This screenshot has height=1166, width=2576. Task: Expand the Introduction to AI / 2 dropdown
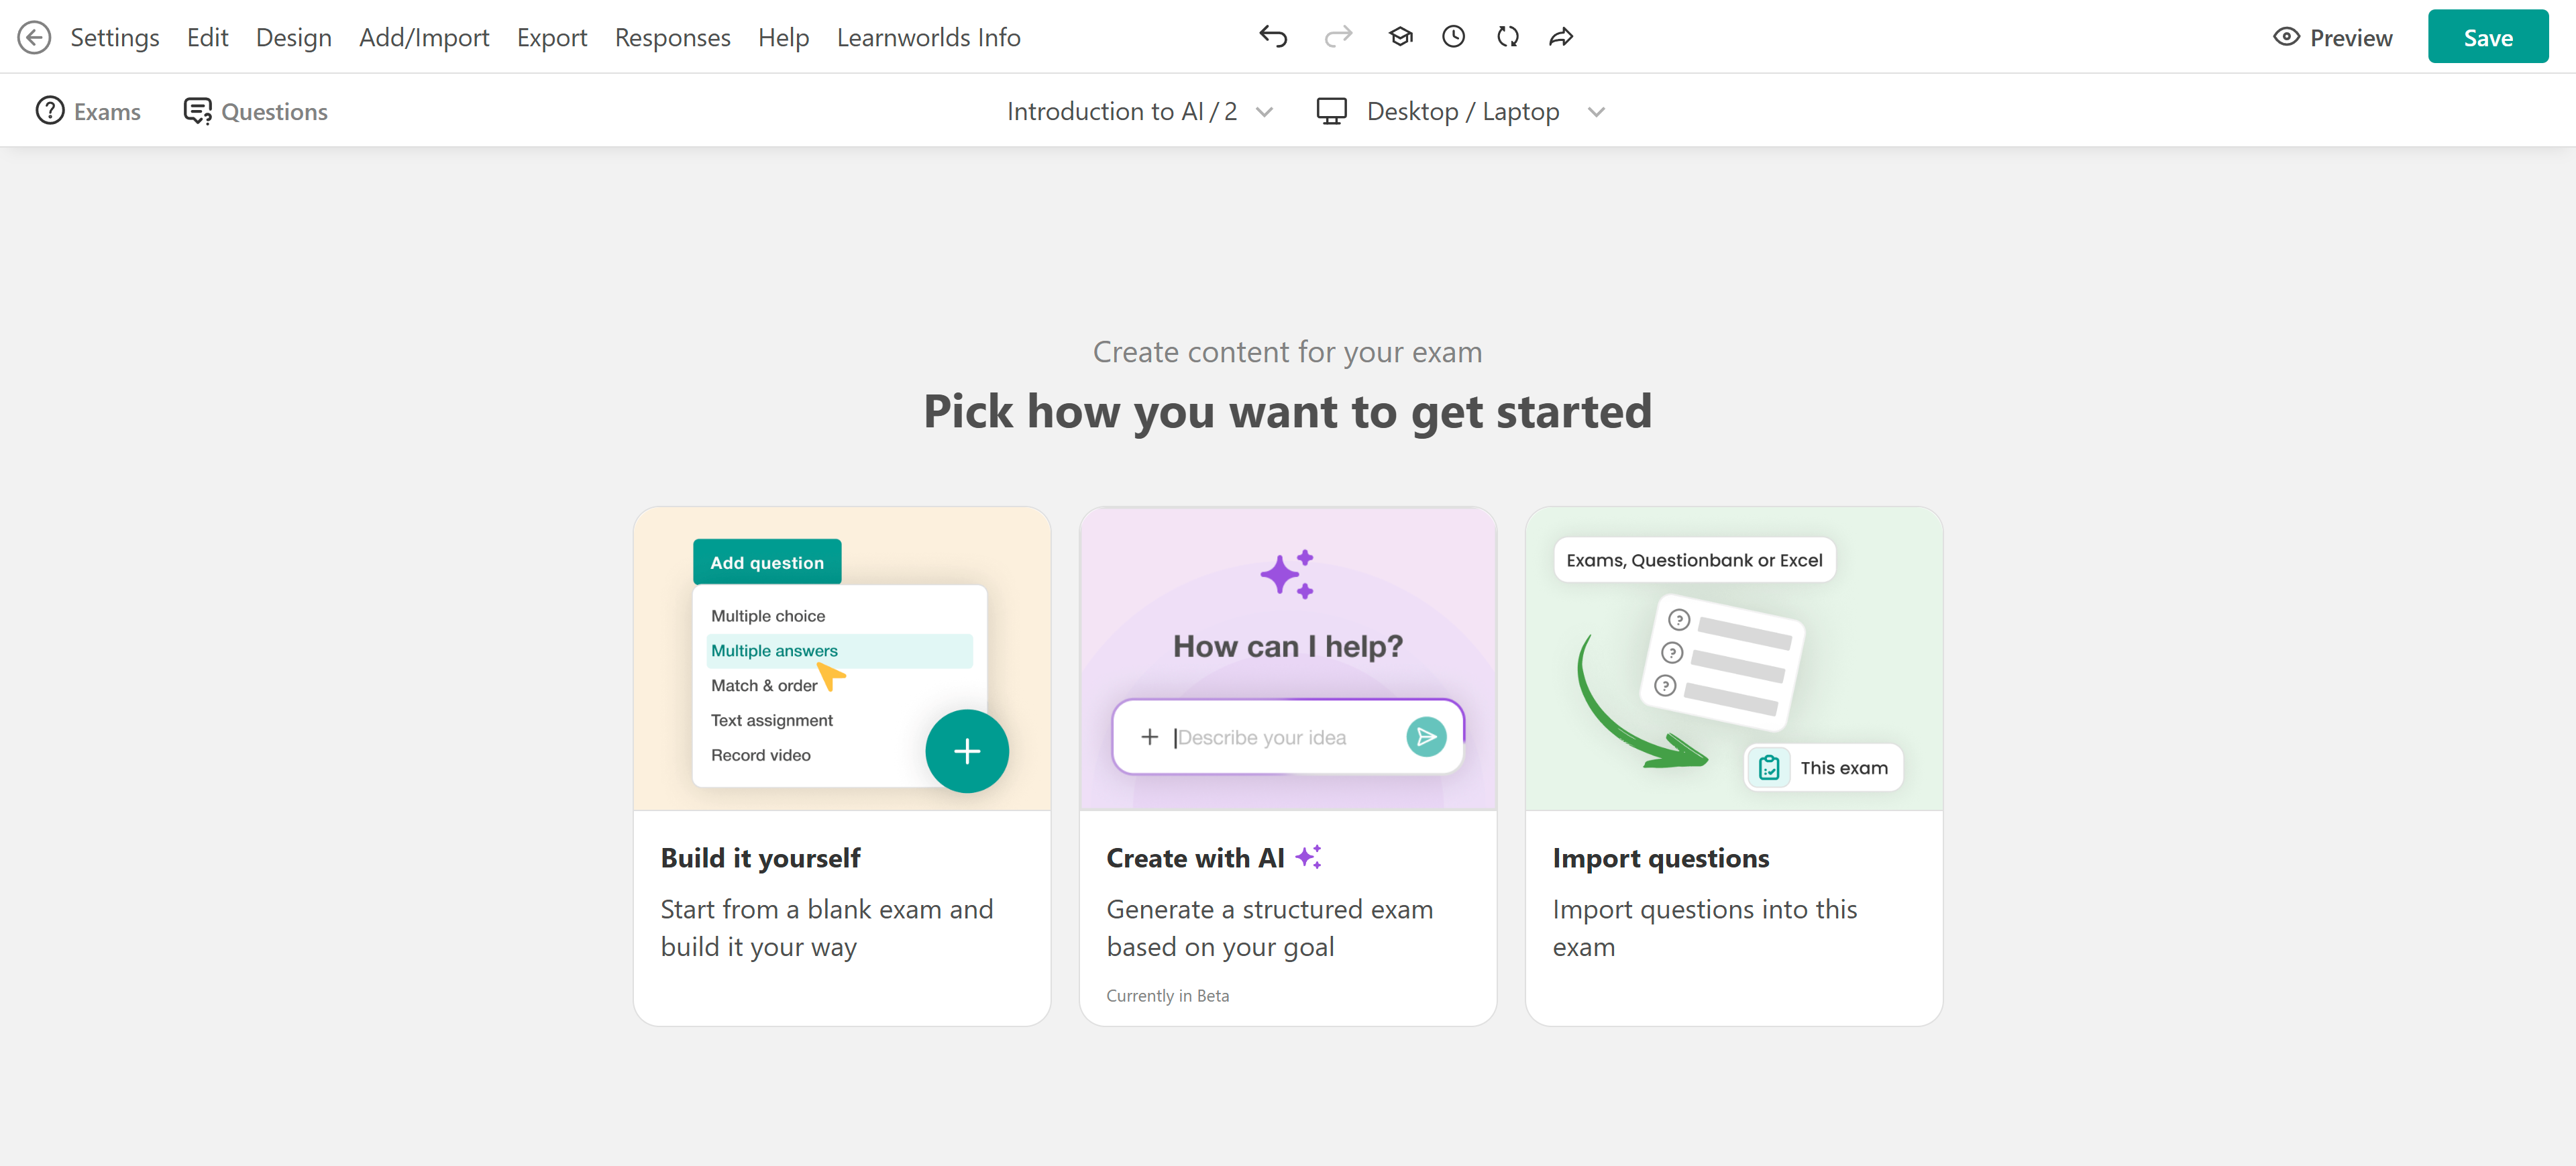click(x=1139, y=111)
